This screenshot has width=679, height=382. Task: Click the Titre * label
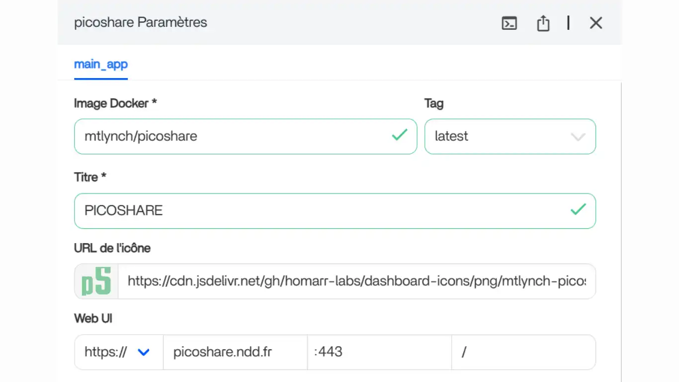(90, 178)
